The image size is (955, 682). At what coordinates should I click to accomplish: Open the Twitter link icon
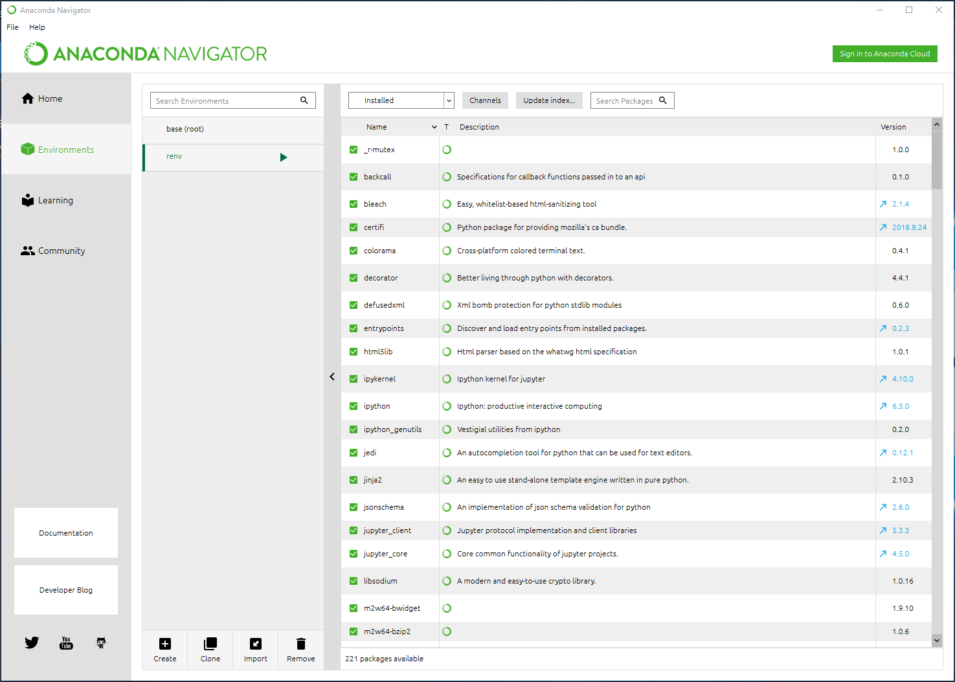(32, 642)
